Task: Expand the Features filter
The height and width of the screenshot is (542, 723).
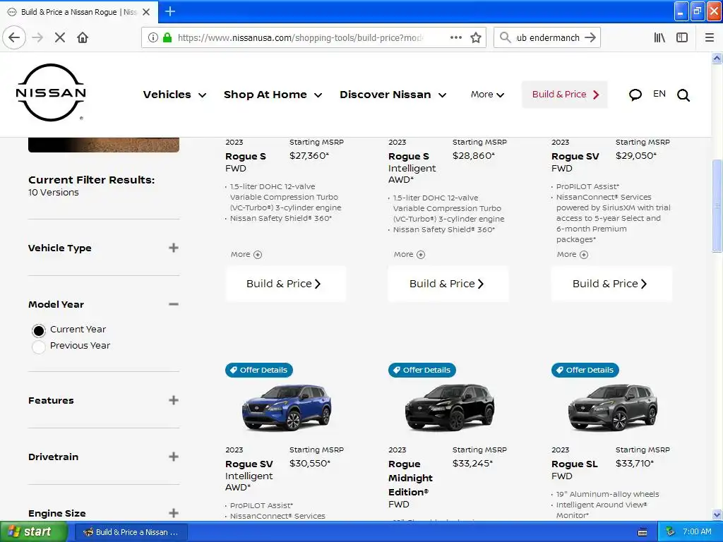Action: pyautogui.click(x=174, y=400)
